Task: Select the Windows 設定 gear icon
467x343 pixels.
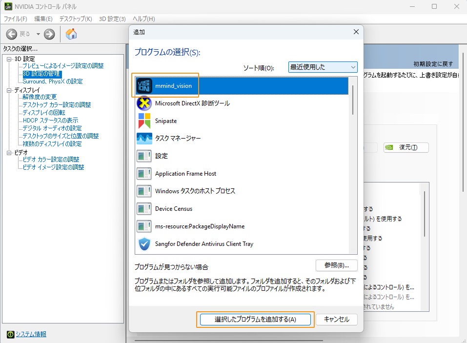Action: (144, 156)
